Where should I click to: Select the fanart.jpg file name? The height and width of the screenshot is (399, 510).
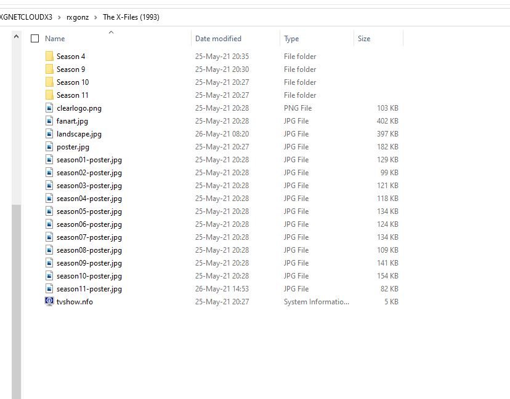[x=72, y=121]
